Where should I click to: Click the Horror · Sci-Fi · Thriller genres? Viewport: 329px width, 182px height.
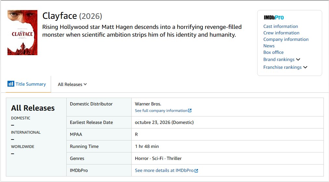158,158
